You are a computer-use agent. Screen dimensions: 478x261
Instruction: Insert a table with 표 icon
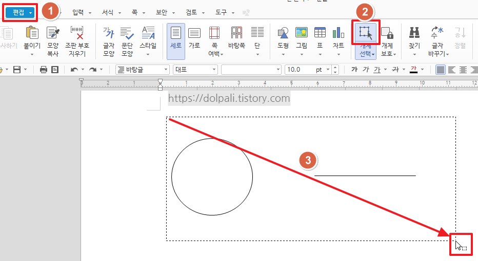(320, 33)
